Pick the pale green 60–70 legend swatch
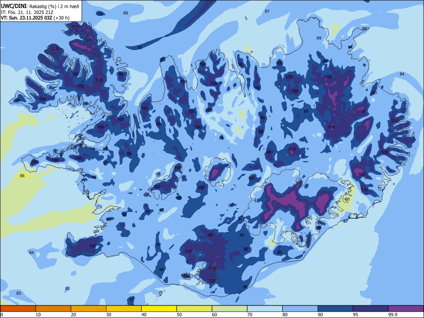The image size is (424, 318). [229, 309]
